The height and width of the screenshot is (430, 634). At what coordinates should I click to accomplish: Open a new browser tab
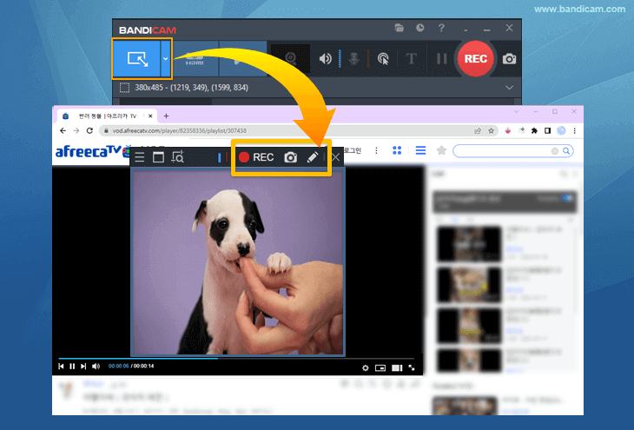166,116
